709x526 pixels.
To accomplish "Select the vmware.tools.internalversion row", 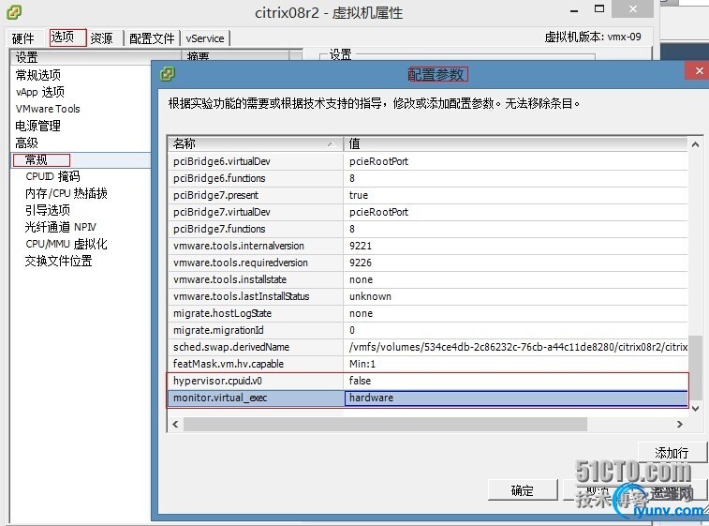I will [428, 246].
